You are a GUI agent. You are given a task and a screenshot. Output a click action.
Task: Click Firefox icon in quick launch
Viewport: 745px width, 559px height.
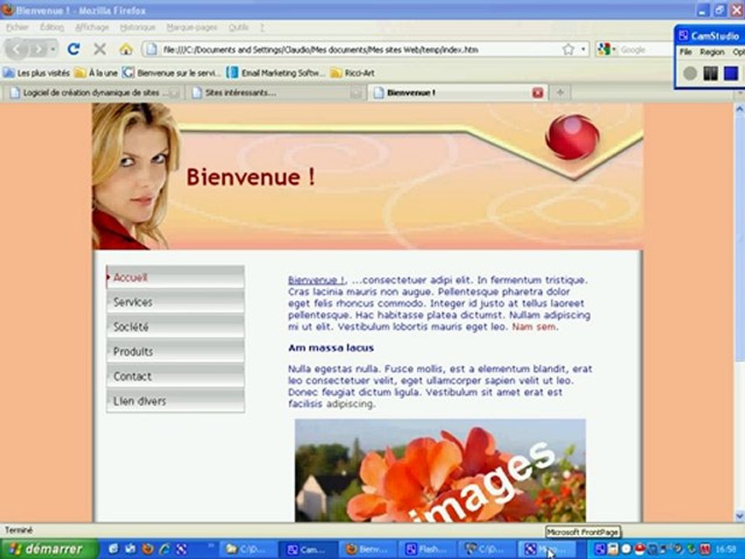tap(147, 549)
